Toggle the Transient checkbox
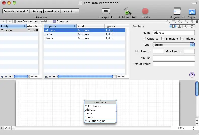This screenshot has width=199, height=135. click(163, 39)
